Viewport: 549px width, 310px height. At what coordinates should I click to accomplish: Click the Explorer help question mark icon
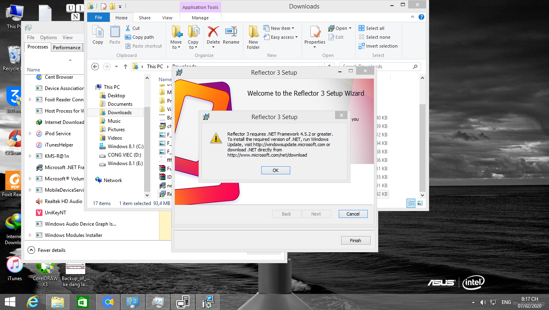[421, 17]
